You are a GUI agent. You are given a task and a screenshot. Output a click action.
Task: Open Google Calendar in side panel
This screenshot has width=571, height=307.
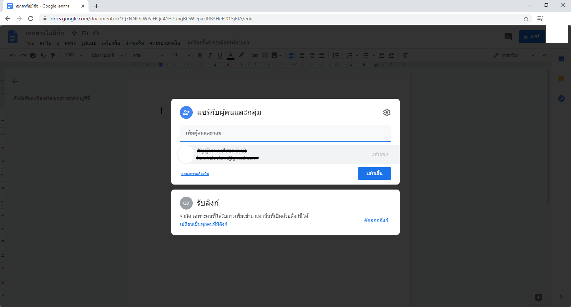click(561, 59)
